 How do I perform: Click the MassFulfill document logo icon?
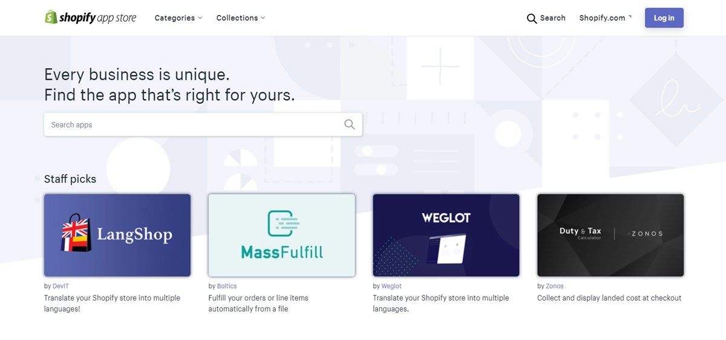tap(284, 224)
